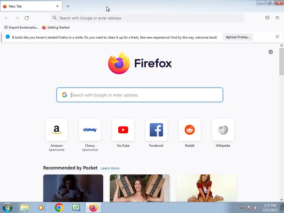Viewport: 284px width, 213px height.
Task: Click the page scrollbar down arrow
Action: pos(282,200)
